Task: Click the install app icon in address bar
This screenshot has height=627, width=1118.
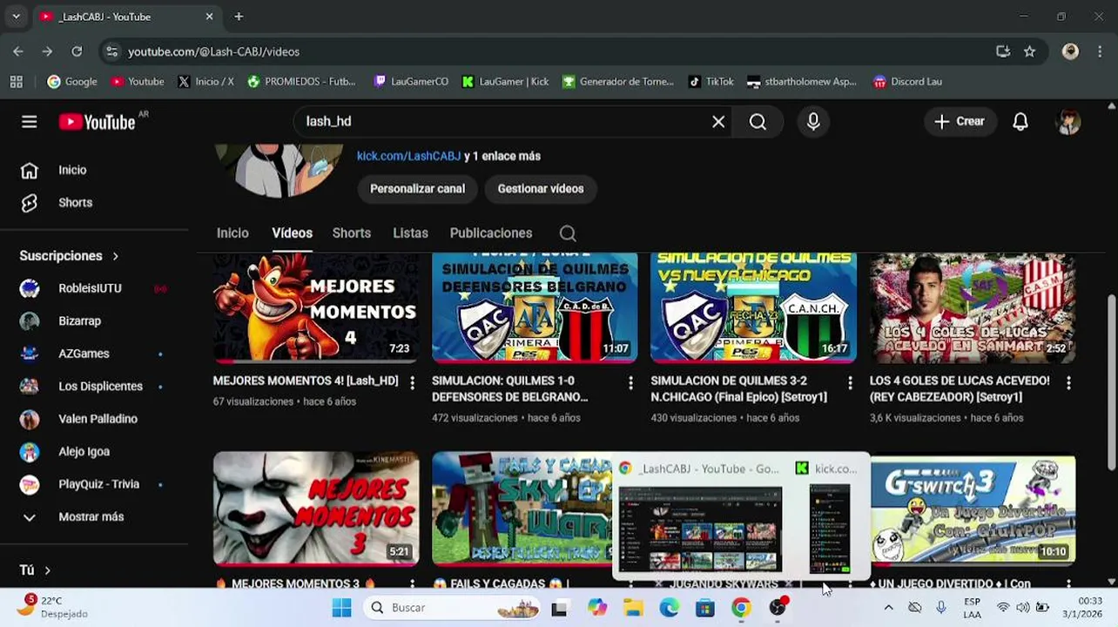Action: click(1003, 51)
